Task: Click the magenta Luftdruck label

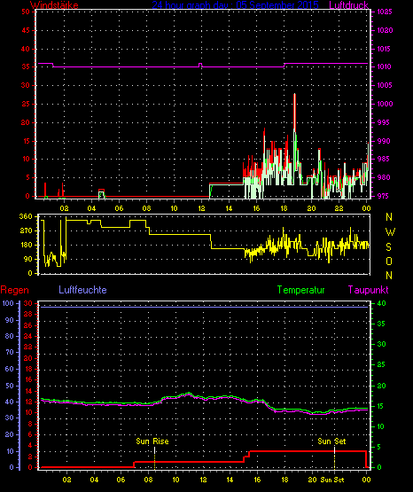Action: click(348, 5)
